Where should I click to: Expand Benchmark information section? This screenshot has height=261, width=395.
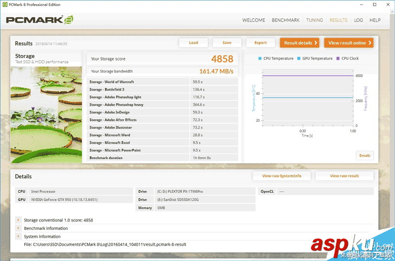pos(18,228)
